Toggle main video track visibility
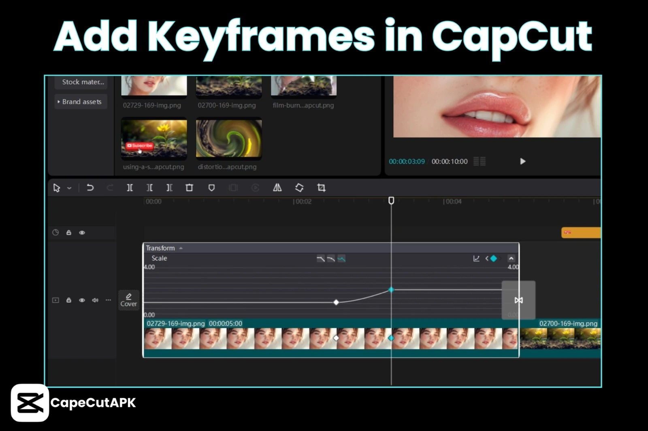Viewport: 648px width, 431px height. (82, 300)
